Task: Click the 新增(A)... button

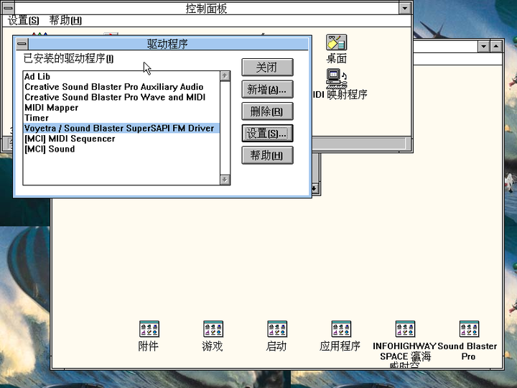Action: [x=267, y=89]
